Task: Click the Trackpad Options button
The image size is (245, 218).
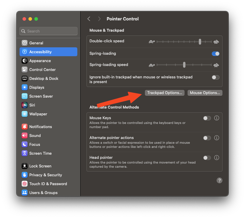Action: click(165, 93)
